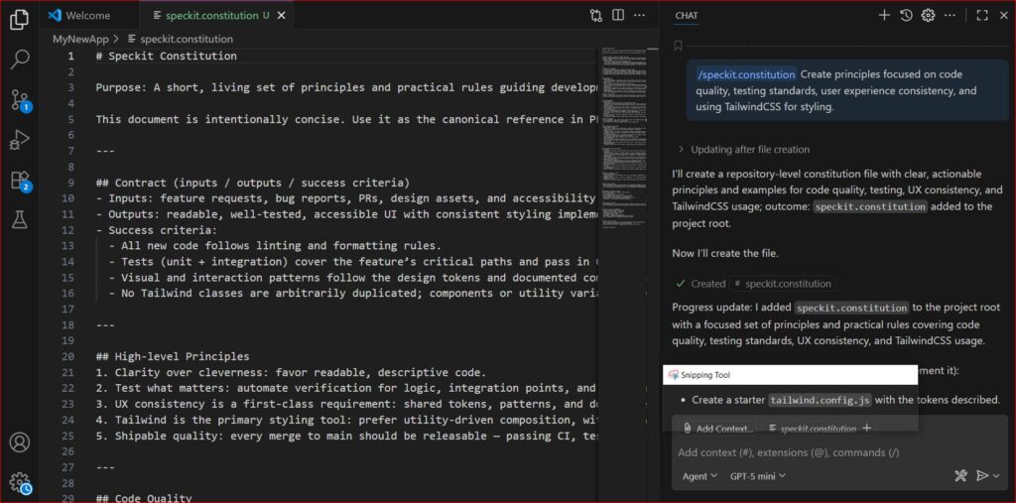Open the Run and Debug view
Viewport: 1016px width, 503px height.
click(x=19, y=140)
